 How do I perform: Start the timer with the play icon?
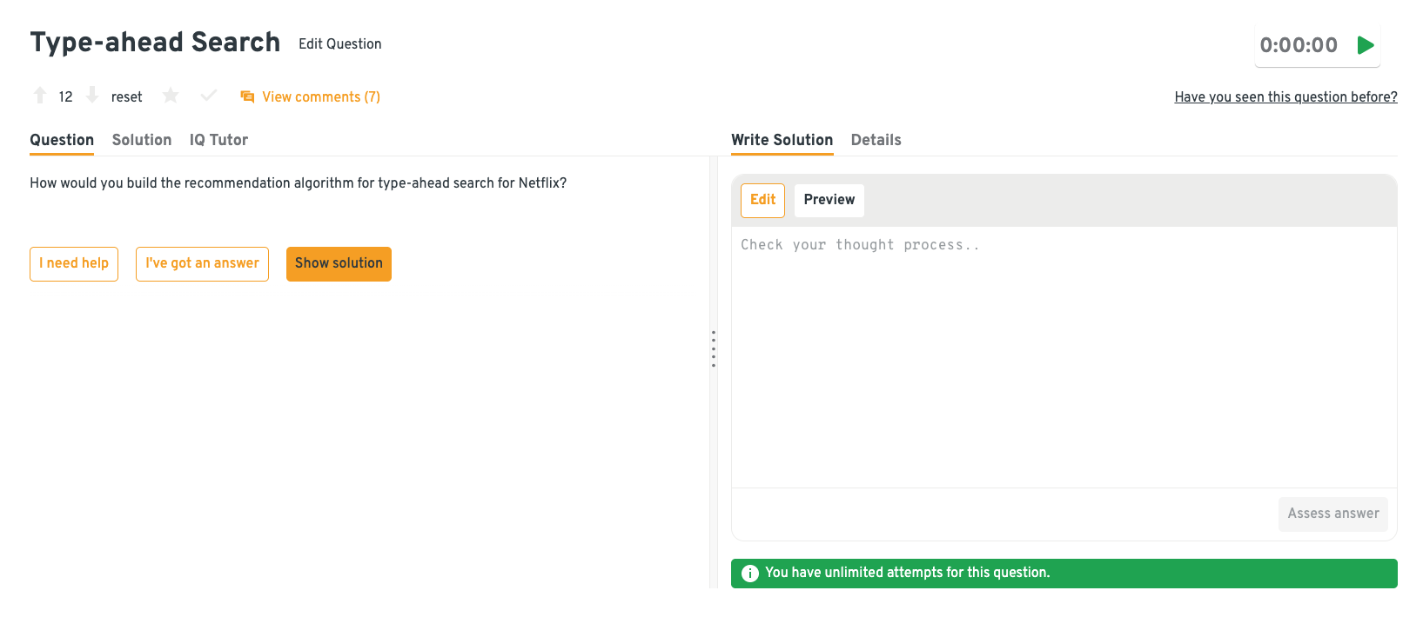coord(1366,45)
